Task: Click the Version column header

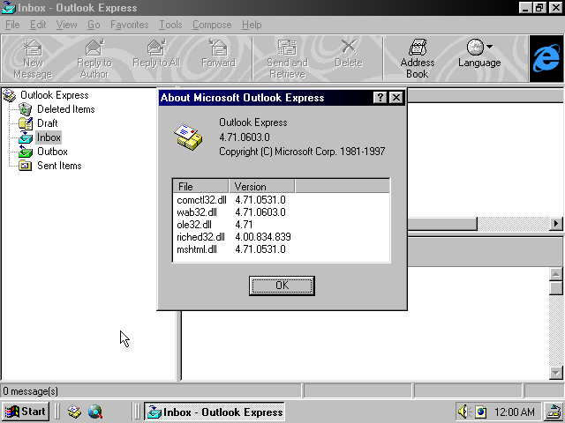Action: click(x=261, y=186)
